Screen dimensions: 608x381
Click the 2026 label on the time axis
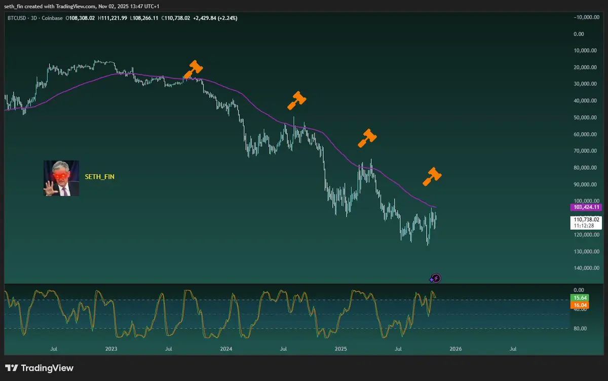[455, 349]
